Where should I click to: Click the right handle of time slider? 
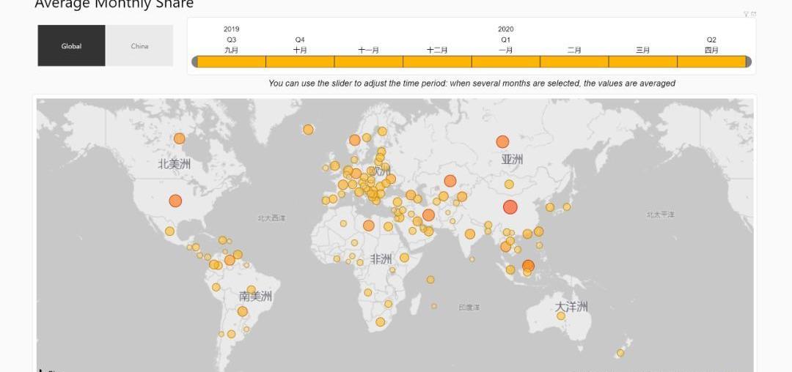click(748, 62)
